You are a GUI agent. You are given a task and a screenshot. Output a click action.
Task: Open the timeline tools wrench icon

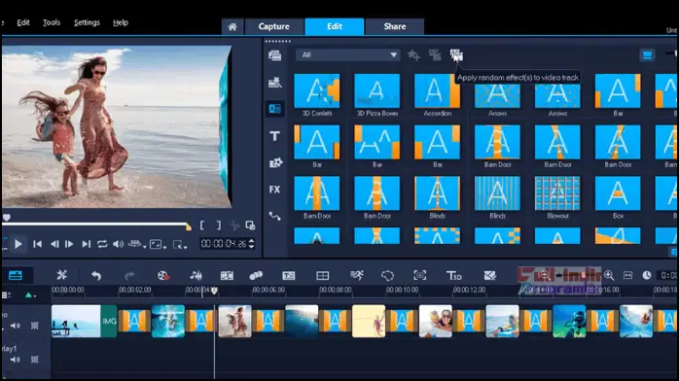[62, 275]
